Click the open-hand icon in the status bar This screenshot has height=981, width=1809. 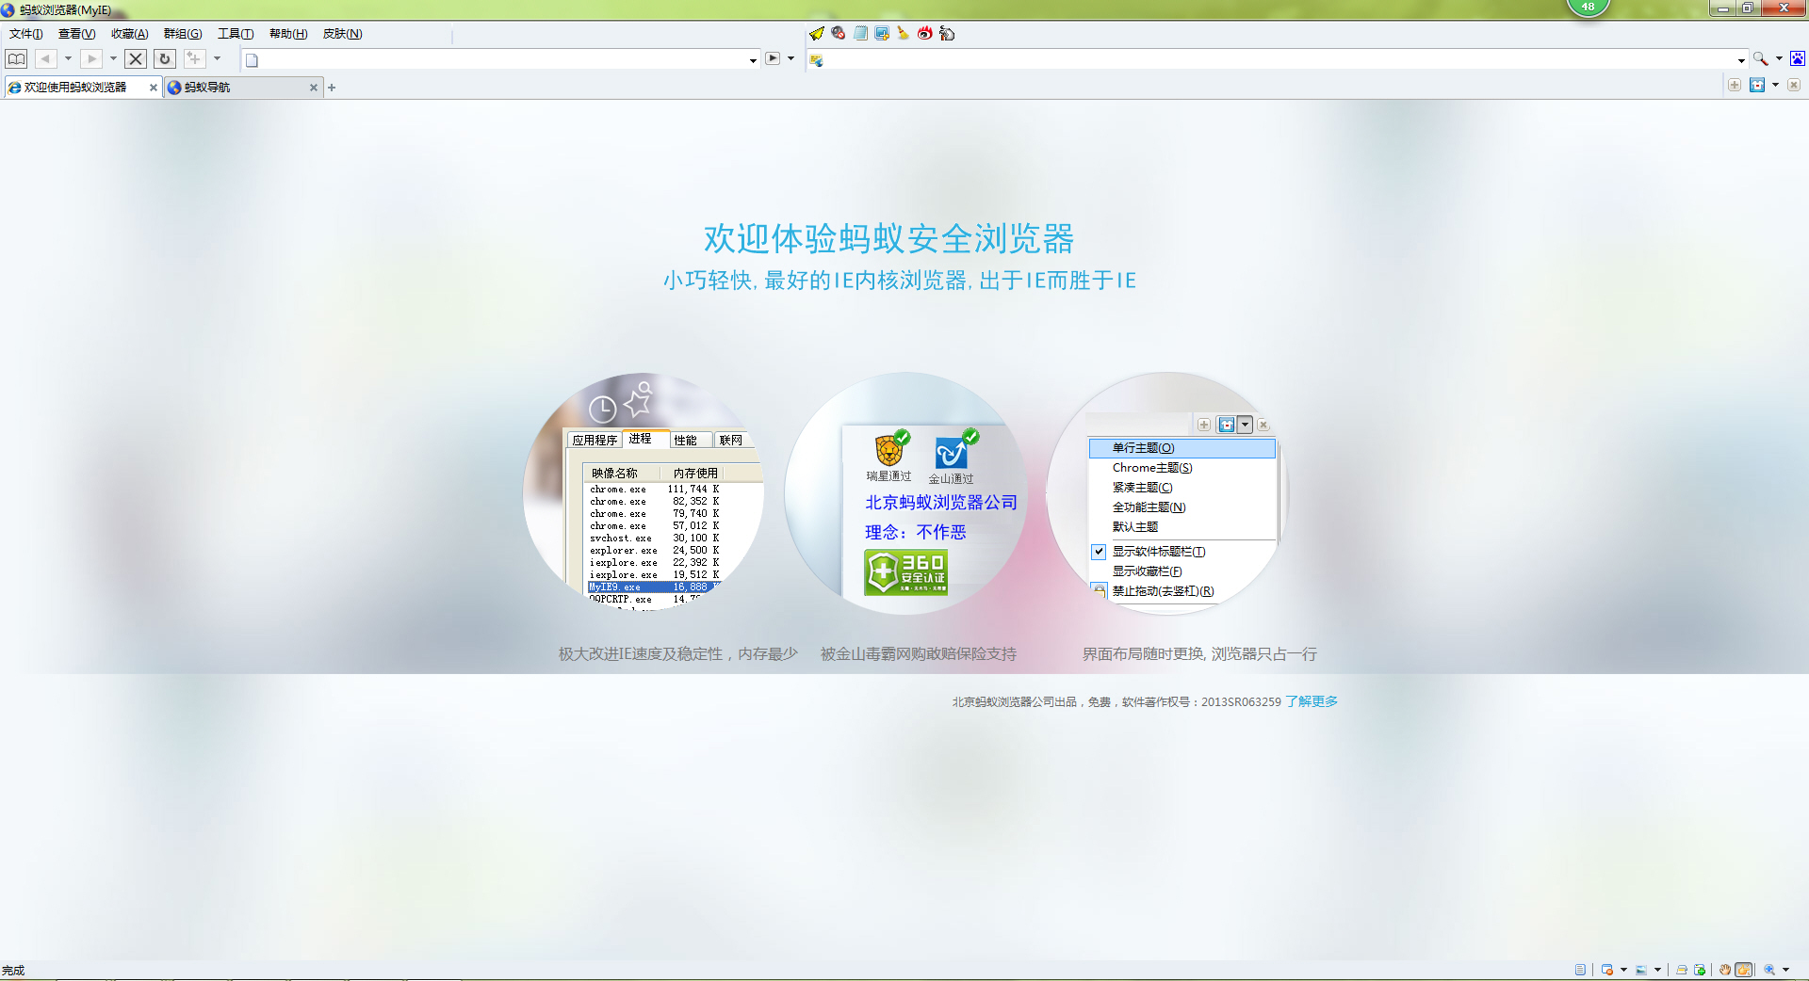coord(1725,970)
